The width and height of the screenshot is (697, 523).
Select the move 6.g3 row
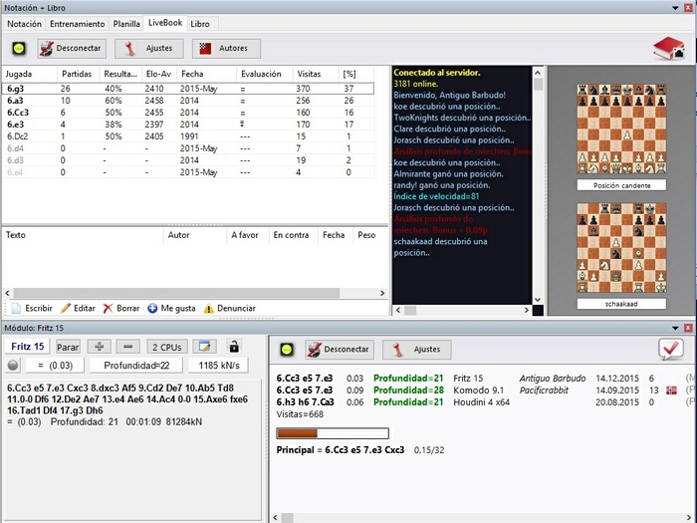pyautogui.click(x=188, y=89)
